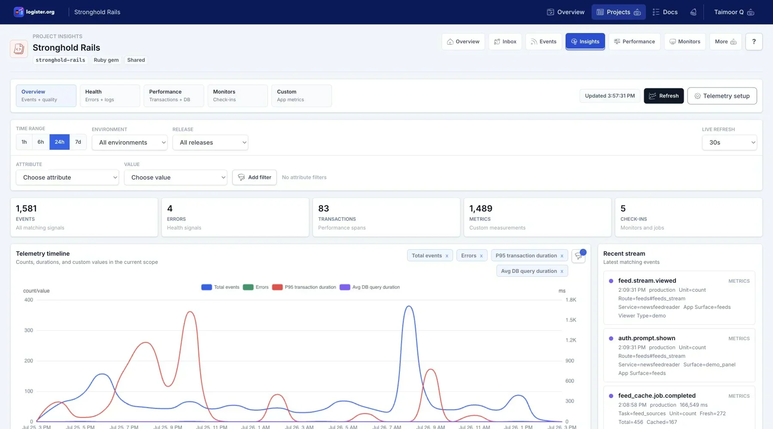The image size is (773, 429).
Task: Click the logister.org logo icon
Action: click(18, 12)
